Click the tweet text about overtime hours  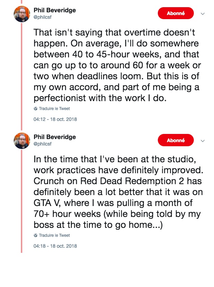[116, 65]
